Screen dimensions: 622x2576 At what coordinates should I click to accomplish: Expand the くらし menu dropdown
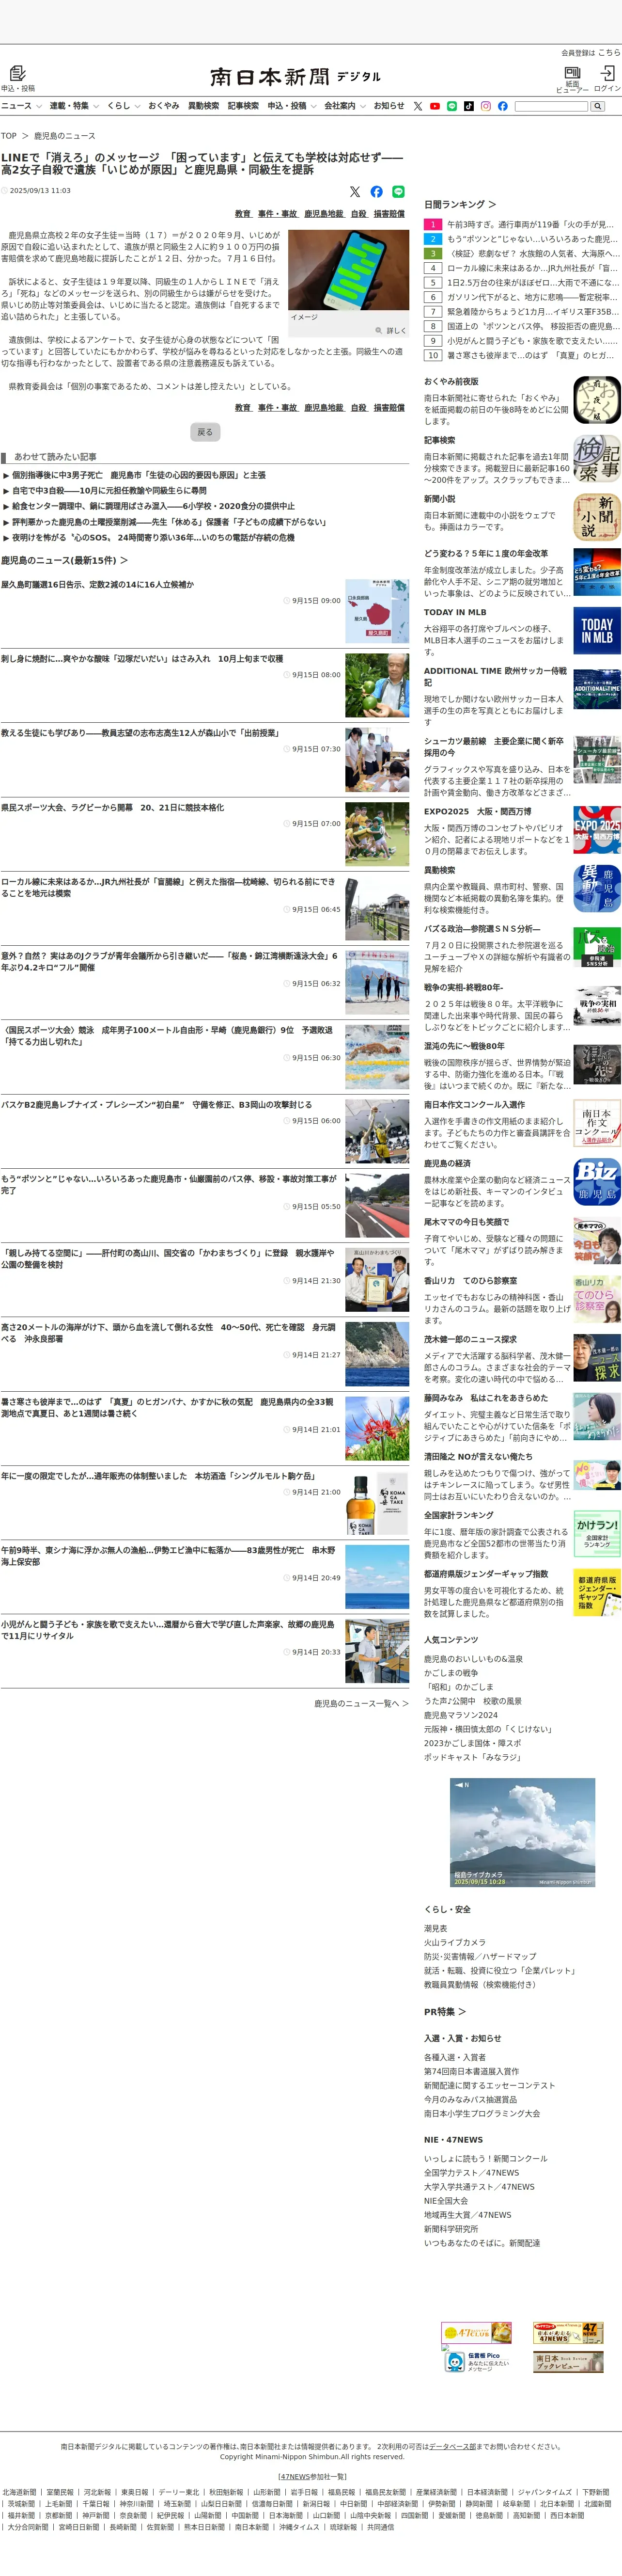click(124, 106)
